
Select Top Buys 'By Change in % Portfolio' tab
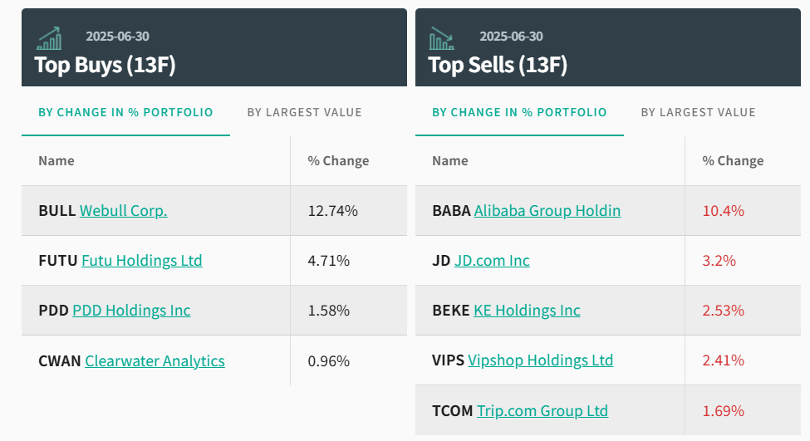click(125, 112)
